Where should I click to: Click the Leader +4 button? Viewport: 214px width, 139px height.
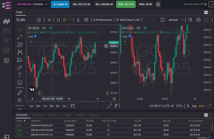60,4
